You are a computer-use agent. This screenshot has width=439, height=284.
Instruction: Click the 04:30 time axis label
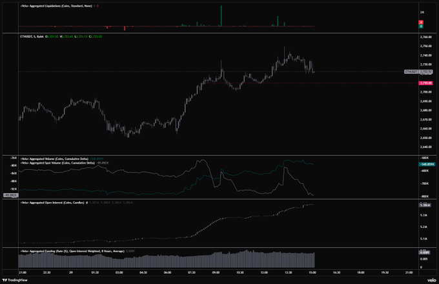click(143, 272)
